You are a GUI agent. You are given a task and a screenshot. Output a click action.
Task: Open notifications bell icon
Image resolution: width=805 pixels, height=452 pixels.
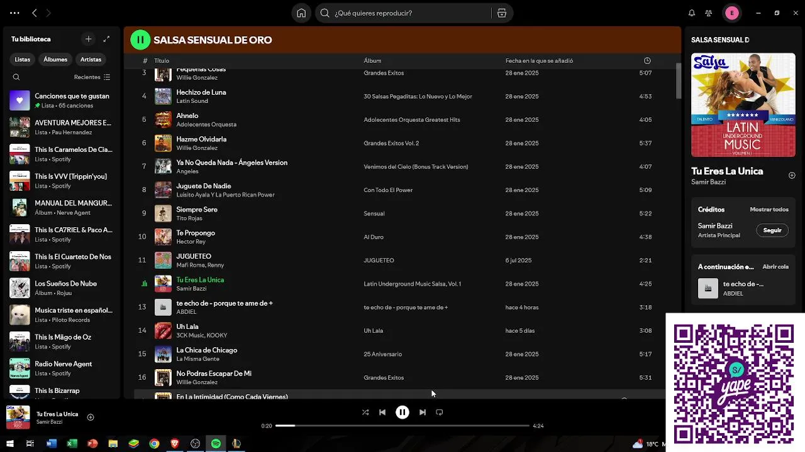692,13
